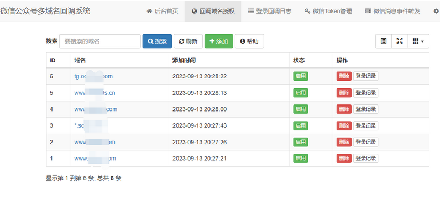Switch to 登录回调日志 tab
This screenshot has height=200, width=440.
[269, 11]
